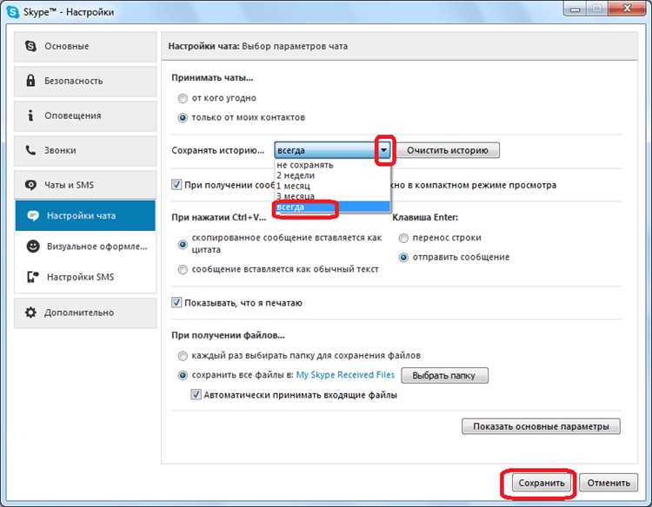Click the chat bubble icon beside Чаты и SMS
This screenshot has height=507, width=652.
(30, 185)
